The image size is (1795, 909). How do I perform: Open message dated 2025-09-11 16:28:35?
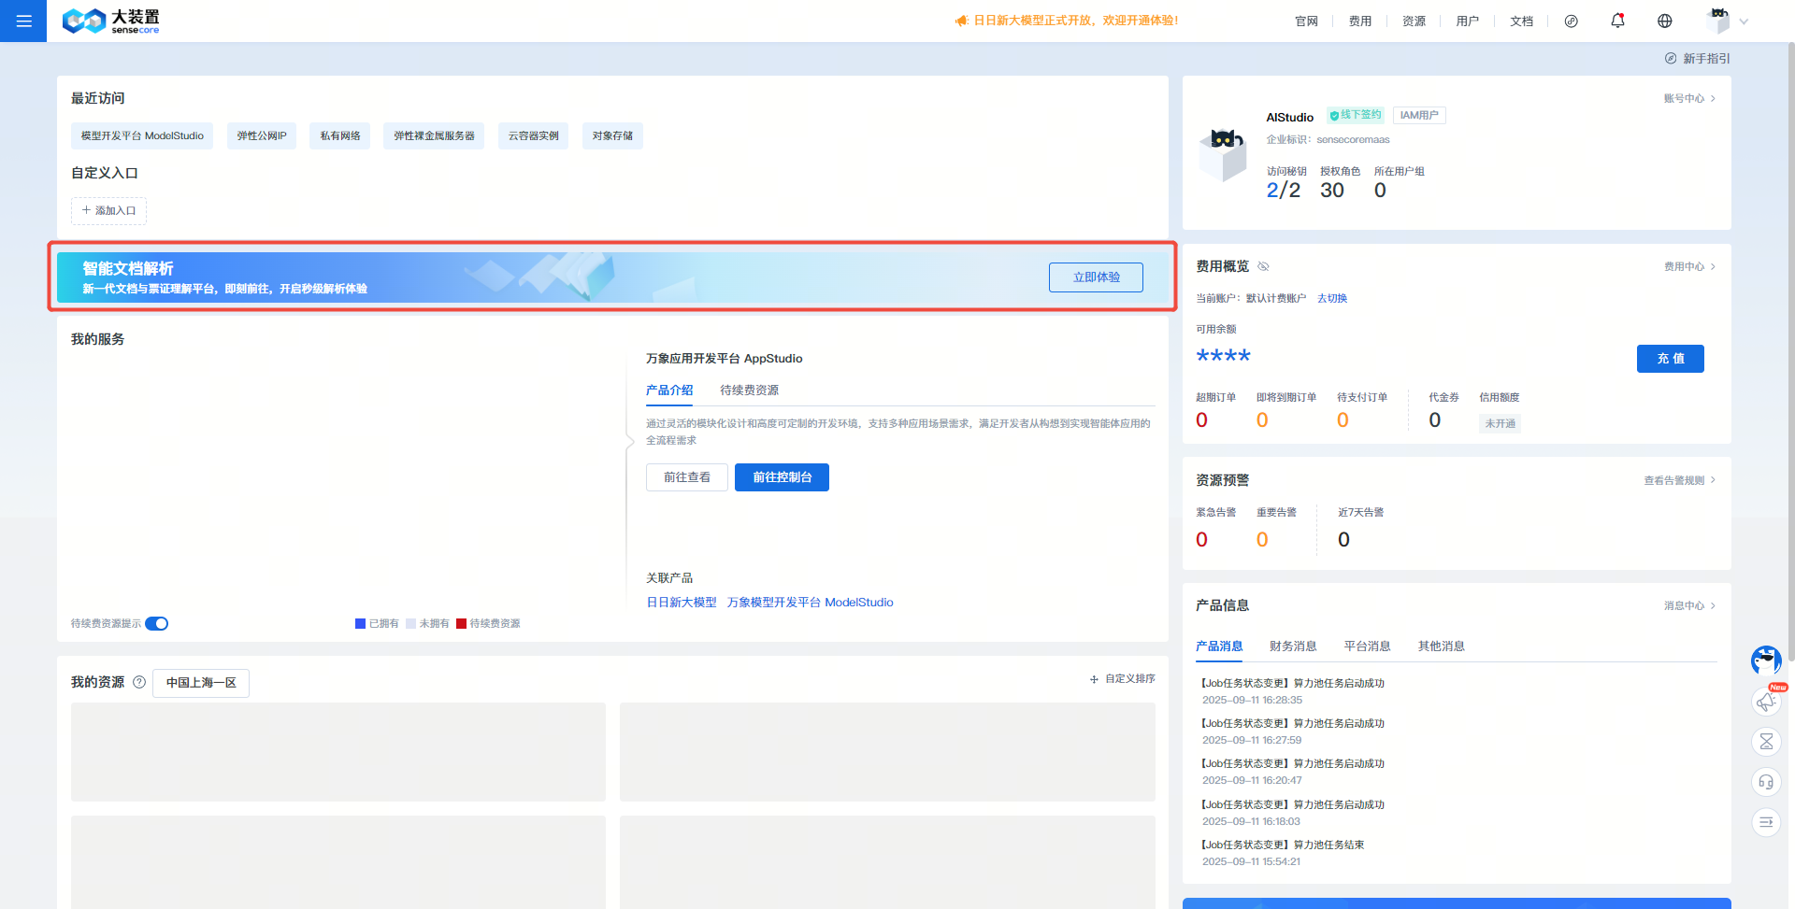pyautogui.click(x=1293, y=691)
